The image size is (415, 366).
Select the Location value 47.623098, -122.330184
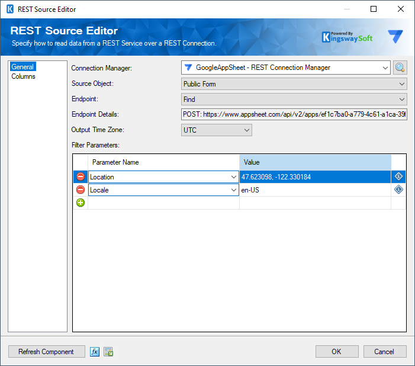point(315,177)
